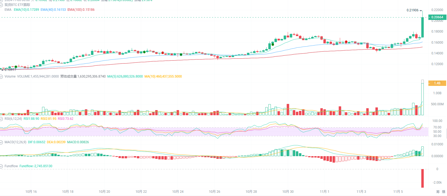Click the 500.00M volume axis label
The image size is (447, 196).
[437, 104]
